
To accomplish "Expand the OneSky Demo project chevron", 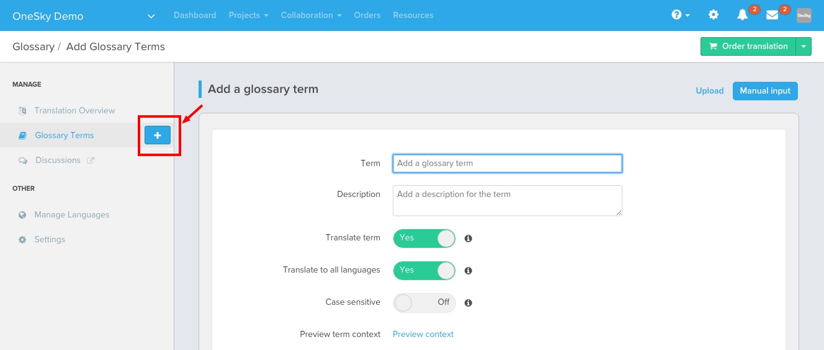I will [151, 16].
